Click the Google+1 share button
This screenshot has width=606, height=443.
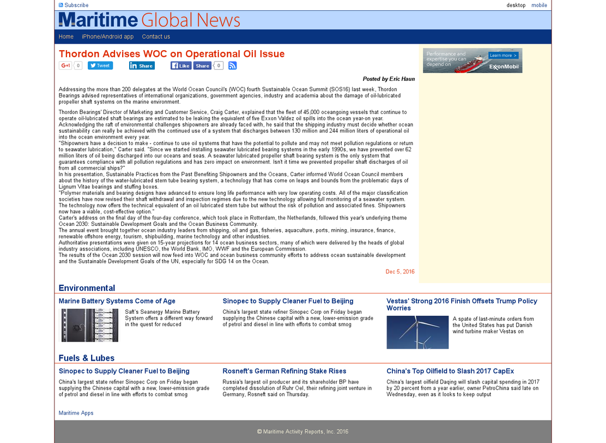click(66, 65)
